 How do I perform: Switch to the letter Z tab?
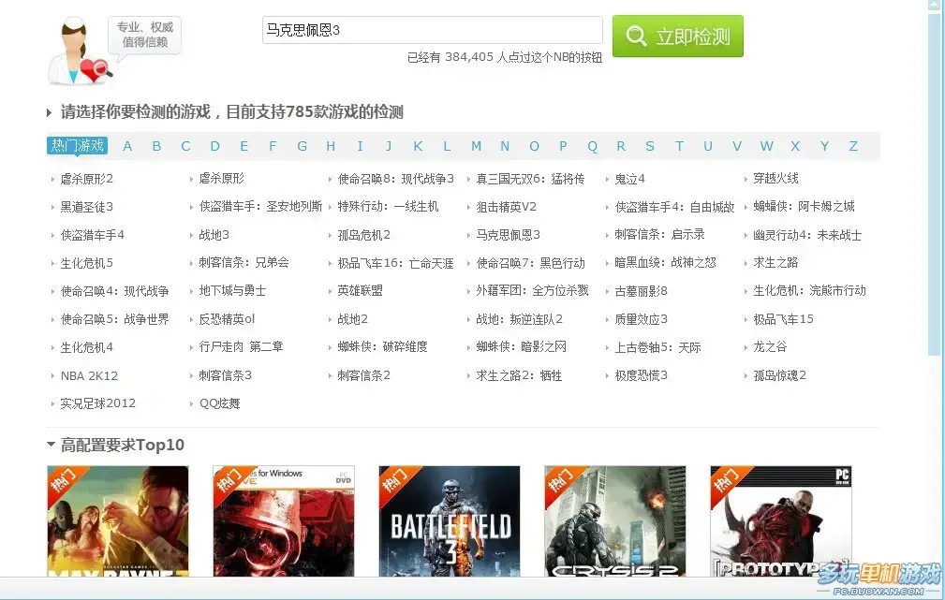coord(853,146)
